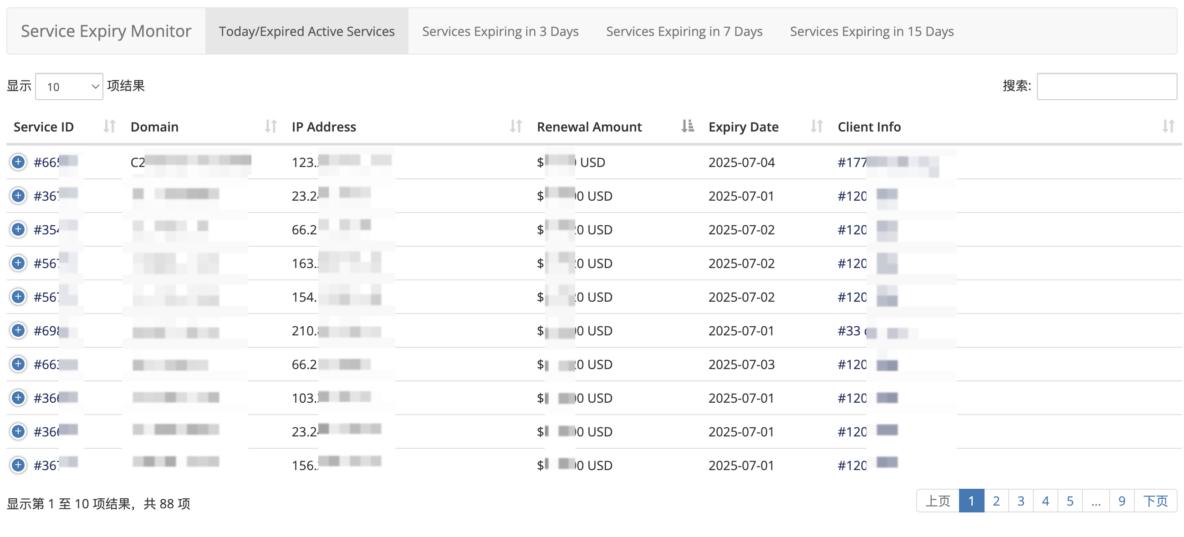Screen dimensions: 1184x537
Task: Open client link #177 in first row
Action: click(x=852, y=162)
